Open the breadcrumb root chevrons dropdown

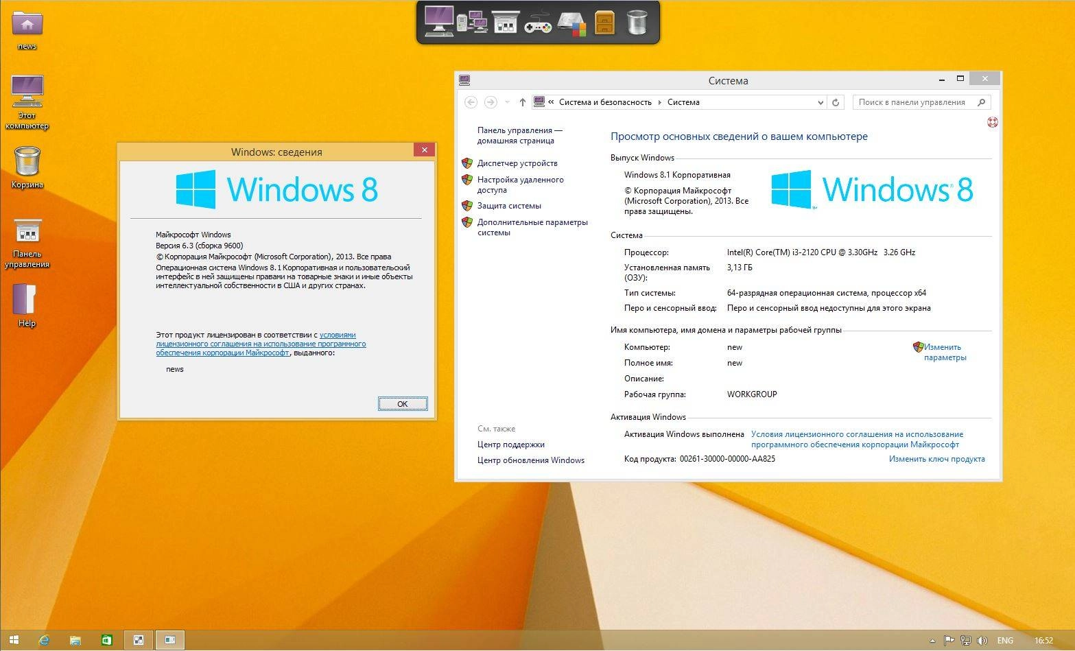pyautogui.click(x=551, y=102)
